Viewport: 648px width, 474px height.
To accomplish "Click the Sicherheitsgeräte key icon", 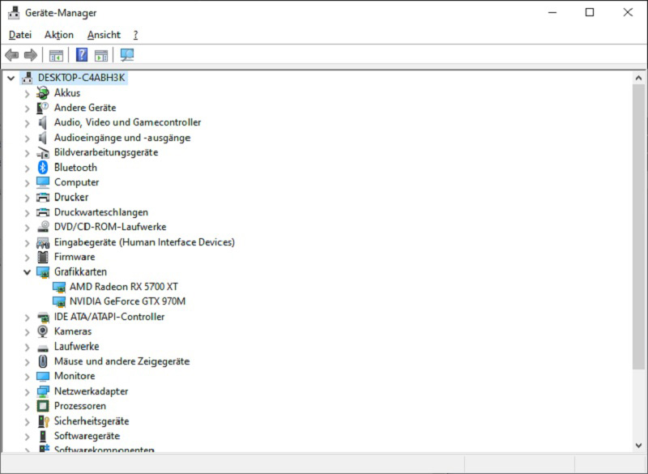I will [43, 421].
